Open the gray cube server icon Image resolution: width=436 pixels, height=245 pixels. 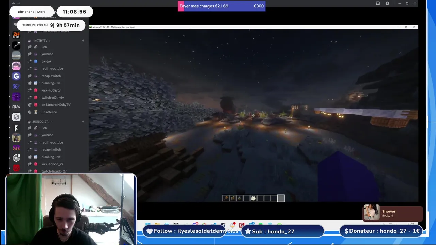click(x=16, y=117)
